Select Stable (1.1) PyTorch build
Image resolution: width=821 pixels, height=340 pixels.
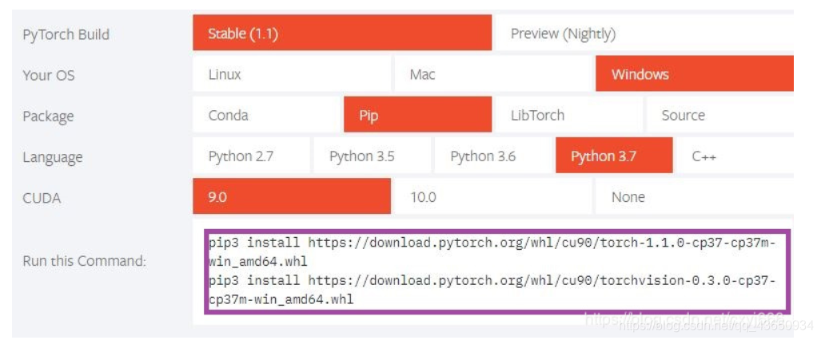click(x=341, y=34)
